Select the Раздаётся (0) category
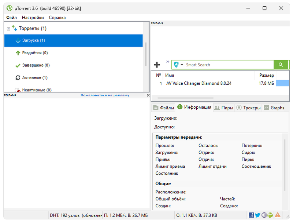293x222 pixels. [35, 53]
